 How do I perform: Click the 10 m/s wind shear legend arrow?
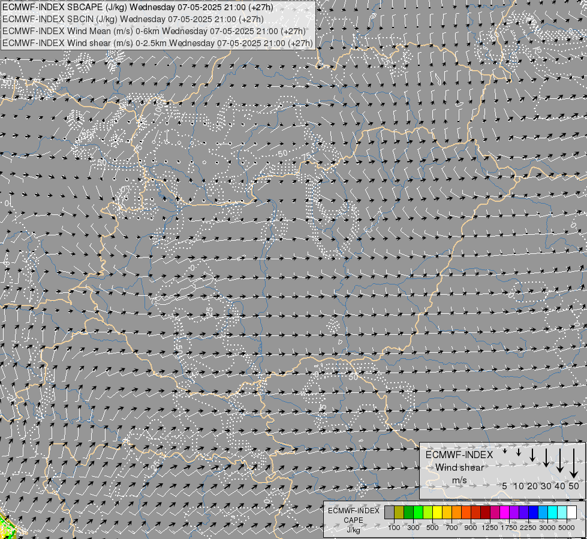(x=519, y=452)
